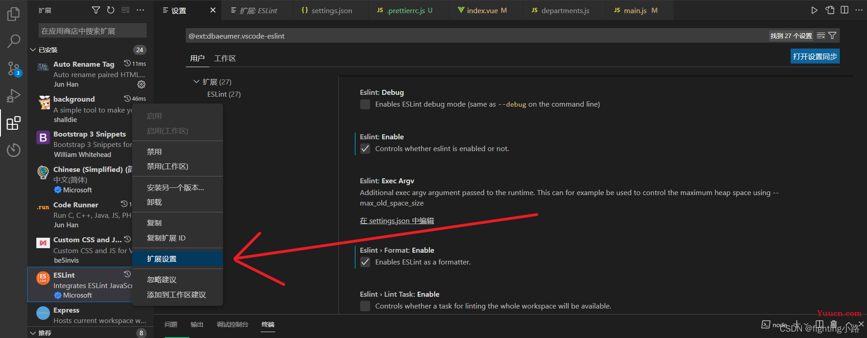
Task: Select the ESLint extension icon in list
Action: 43,278
